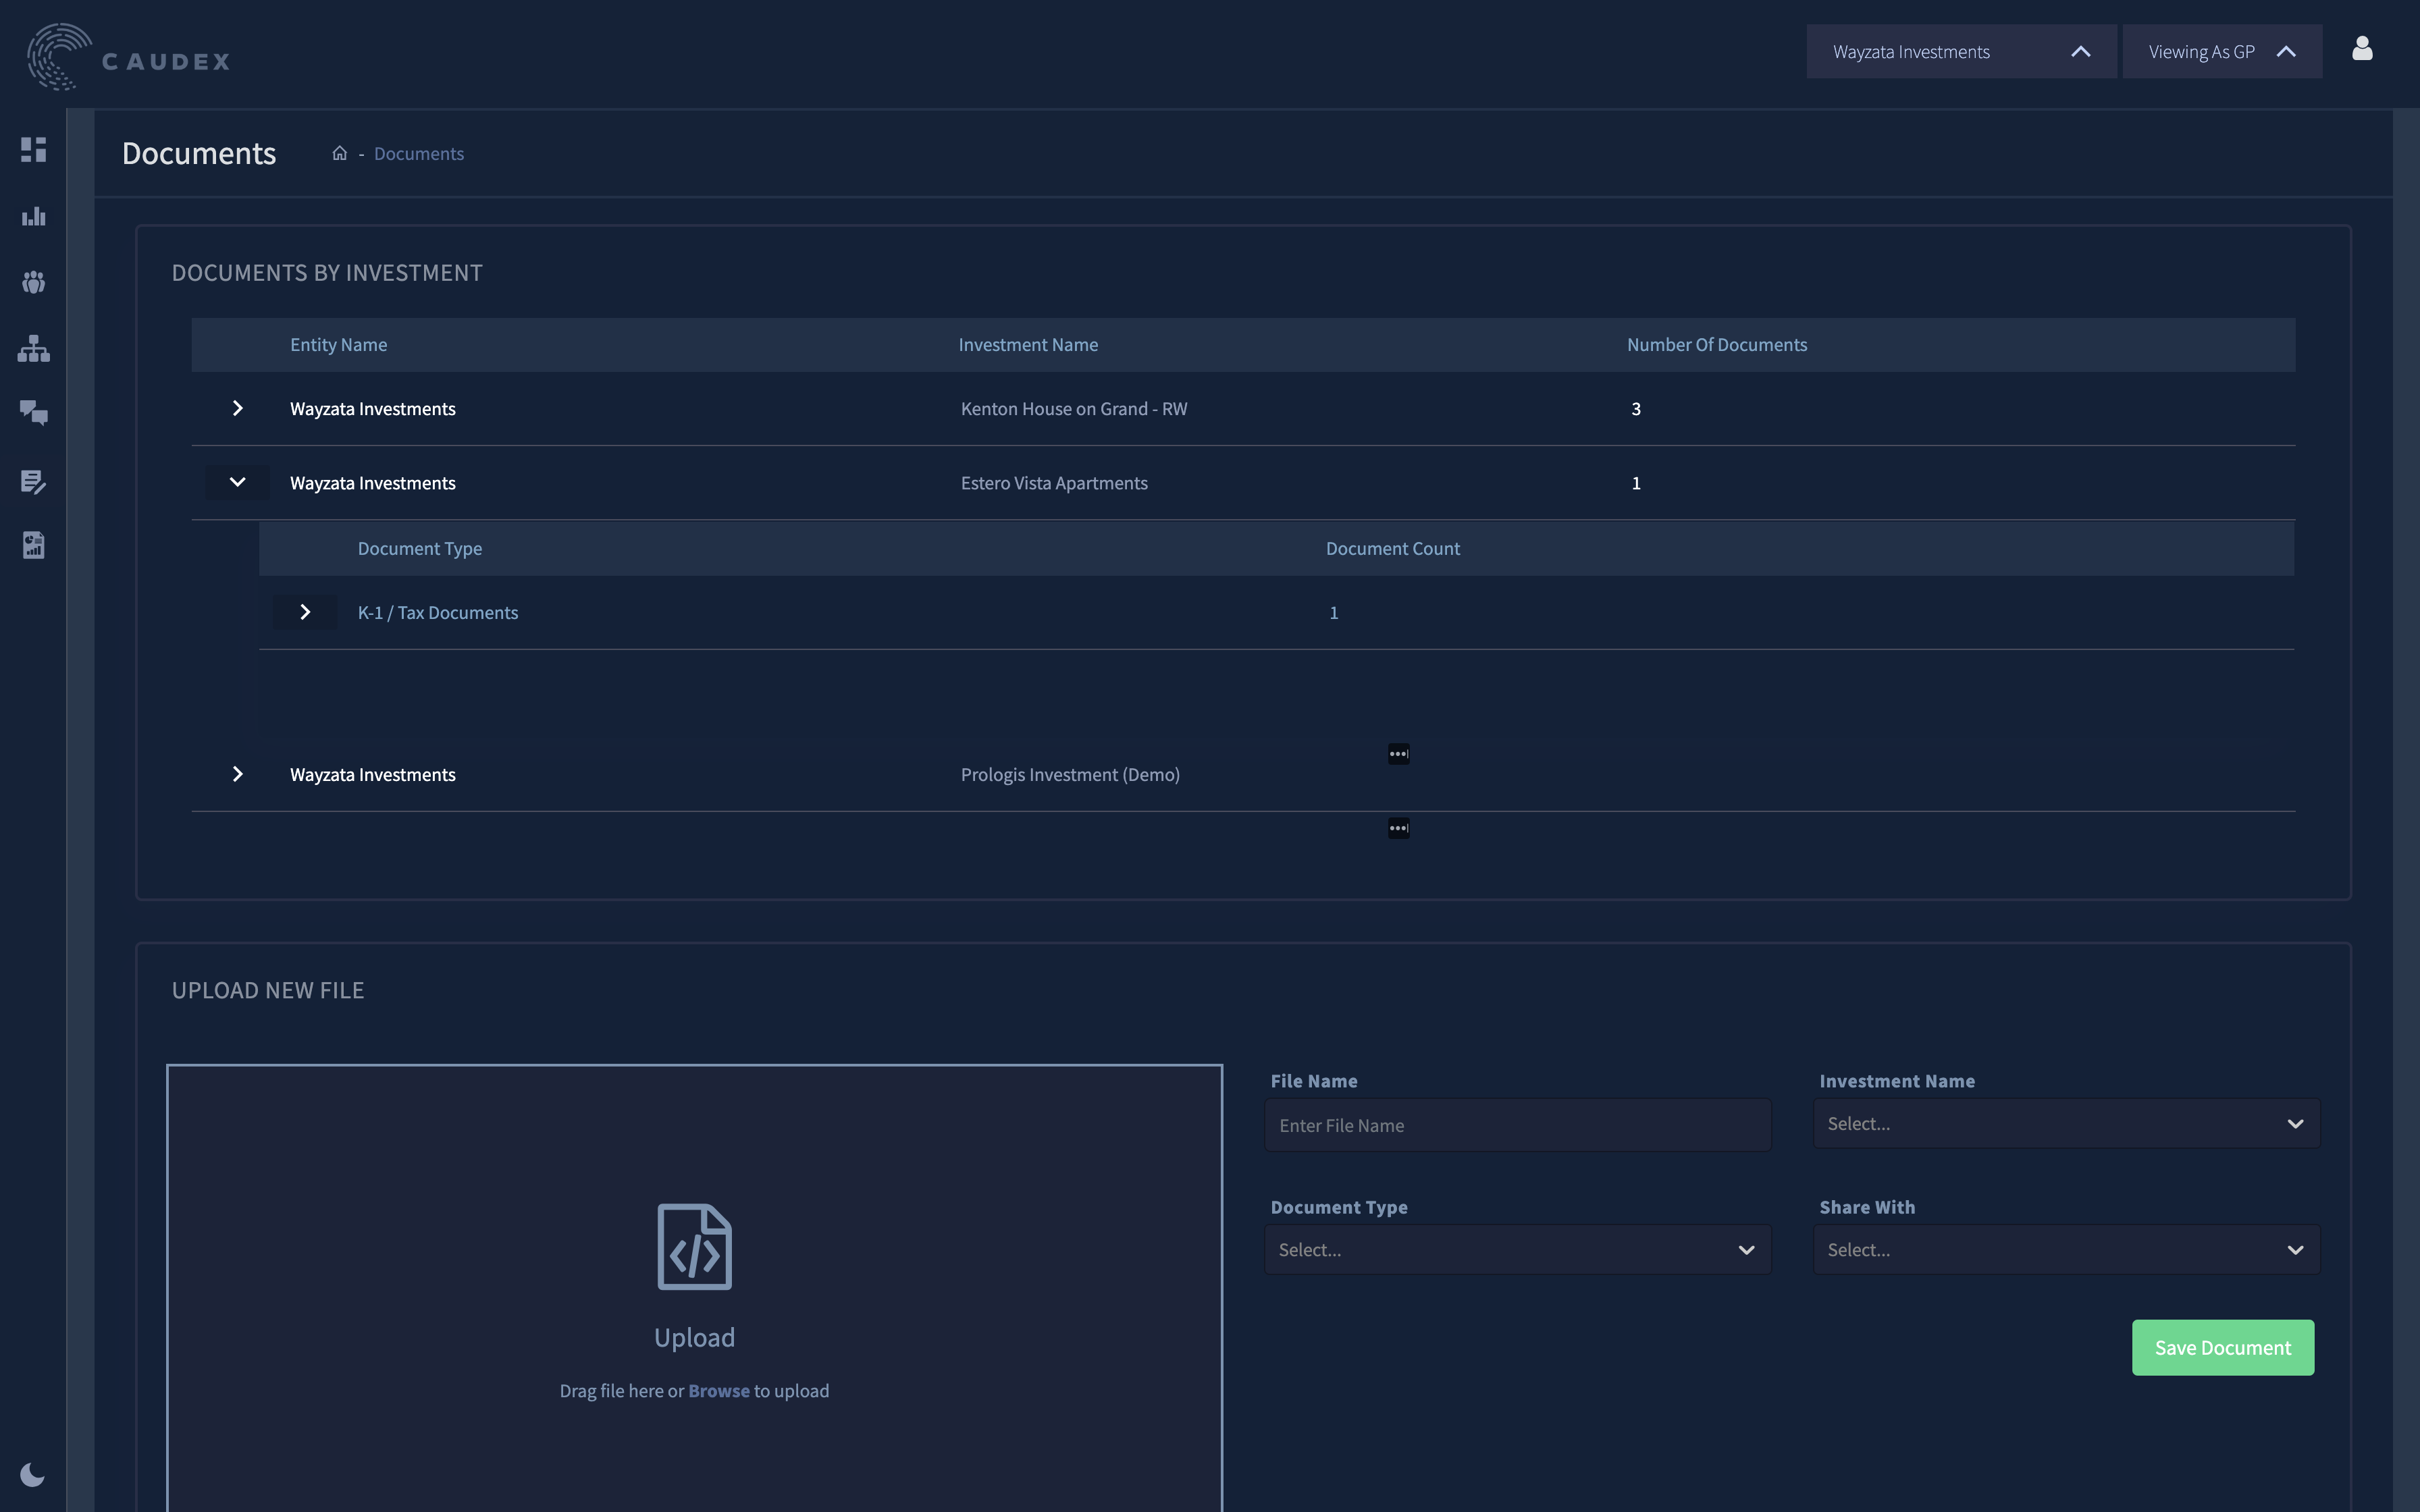Viewport: 2420px width, 1512px height.
Task: Open the chat messages icon in sidebar
Action: (x=33, y=413)
